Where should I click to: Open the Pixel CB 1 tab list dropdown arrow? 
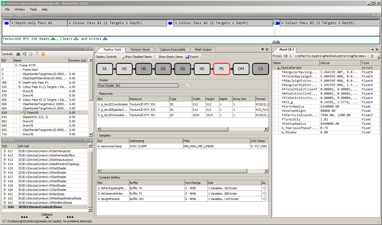click(x=373, y=50)
